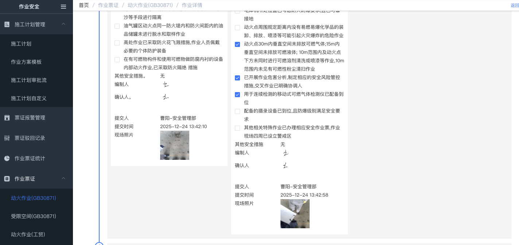Go to 首页 breadcrumb link
Viewport: 519px width, 245px height.
tap(84, 5)
